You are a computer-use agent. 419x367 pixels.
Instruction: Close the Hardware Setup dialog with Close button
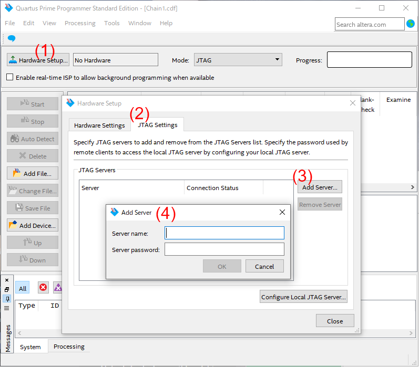[x=335, y=321]
